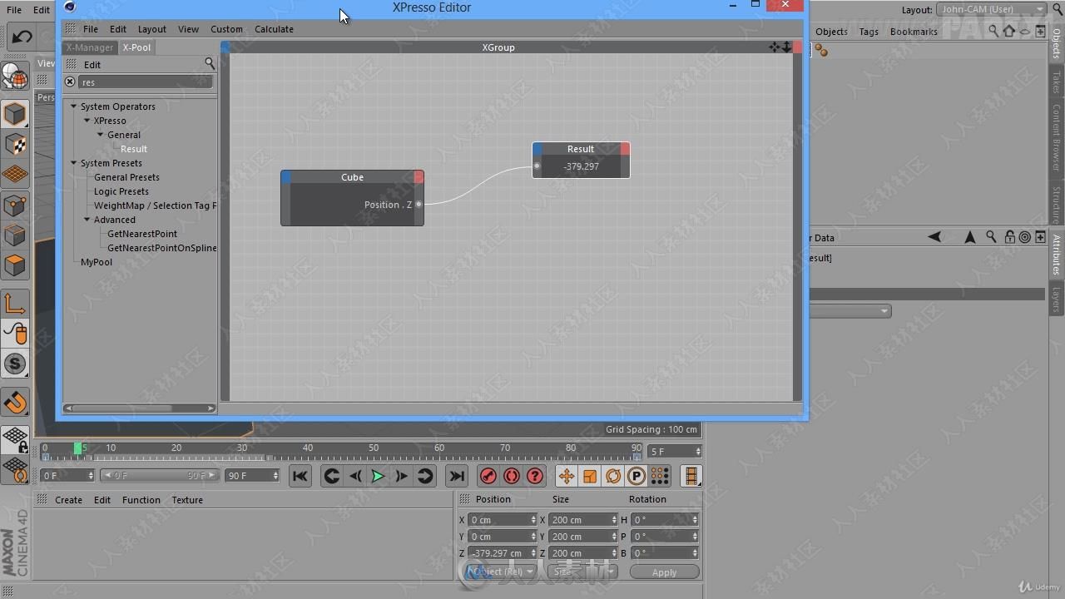Select MyPool entry in tree

tap(97, 262)
